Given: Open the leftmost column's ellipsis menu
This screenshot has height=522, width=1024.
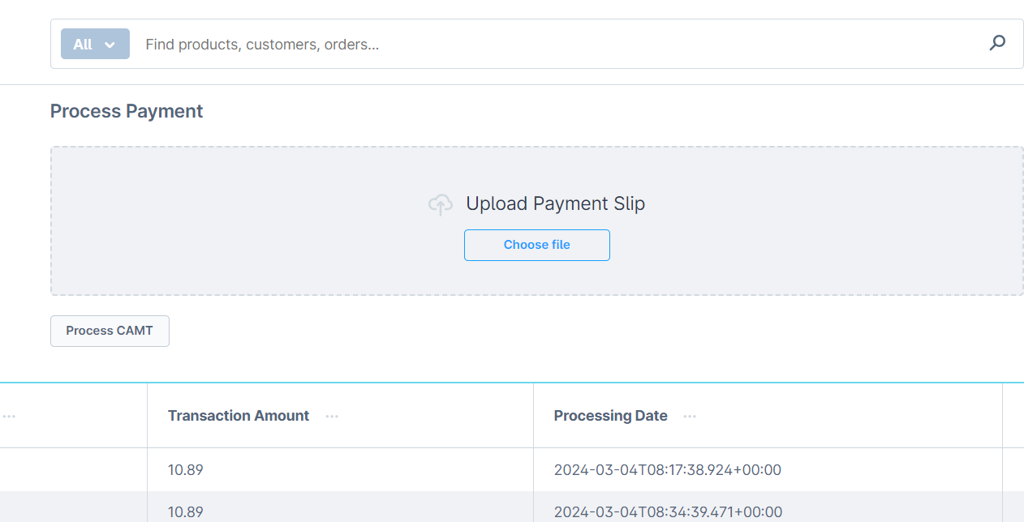Looking at the screenshot, I should click(9, 416).
